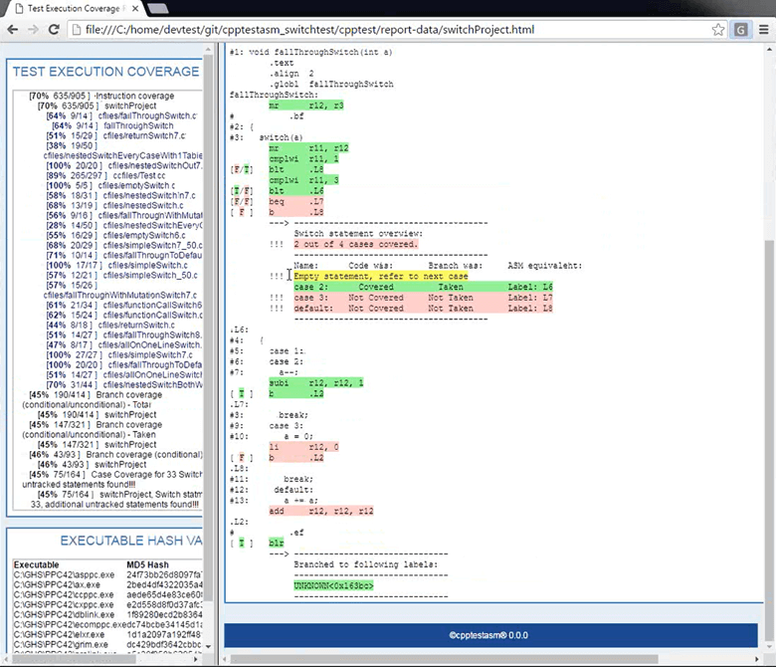Open cfiles/functionCallSwitch6 61% entry
This screenshot has height=667, width=776.
(123, 305)
